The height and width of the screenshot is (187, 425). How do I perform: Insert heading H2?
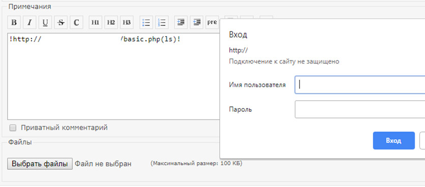click(x=111, y=22)
